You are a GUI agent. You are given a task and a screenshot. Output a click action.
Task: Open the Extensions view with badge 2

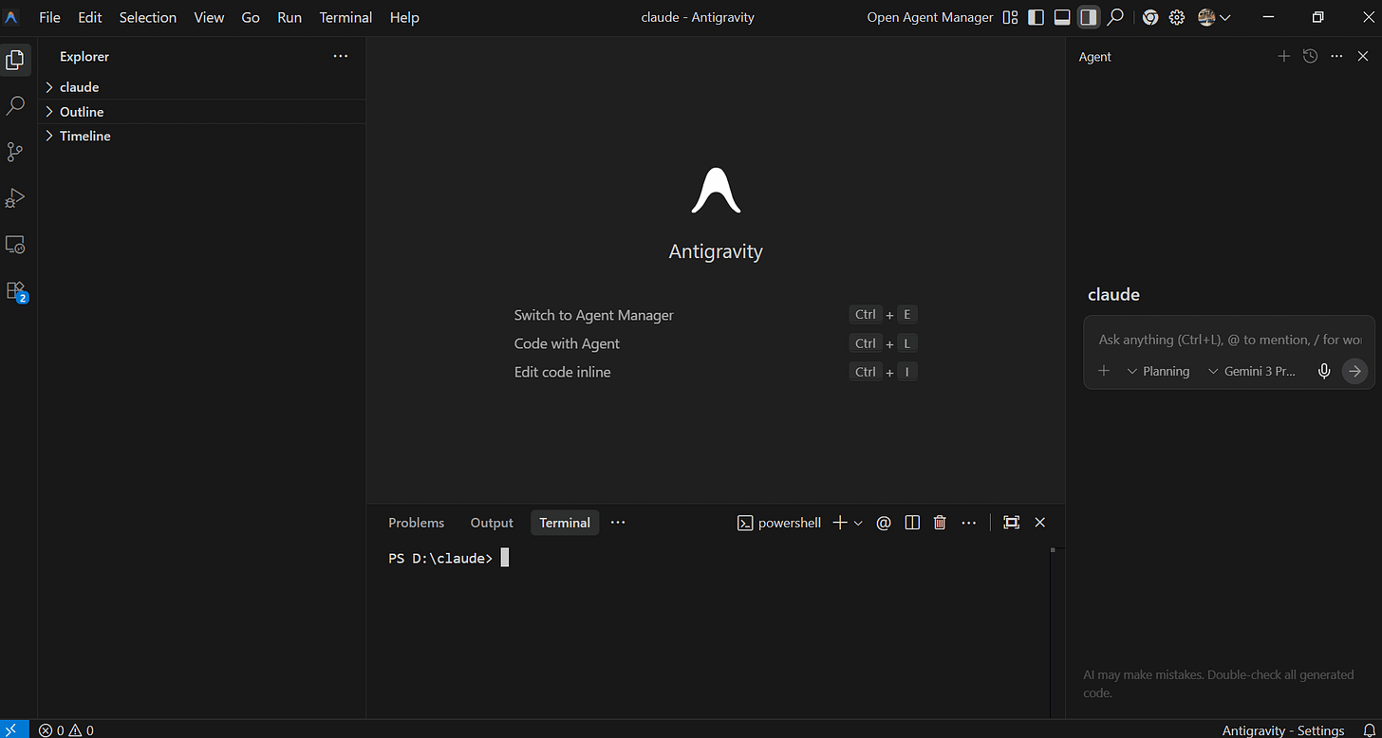[x=15, y=291]
